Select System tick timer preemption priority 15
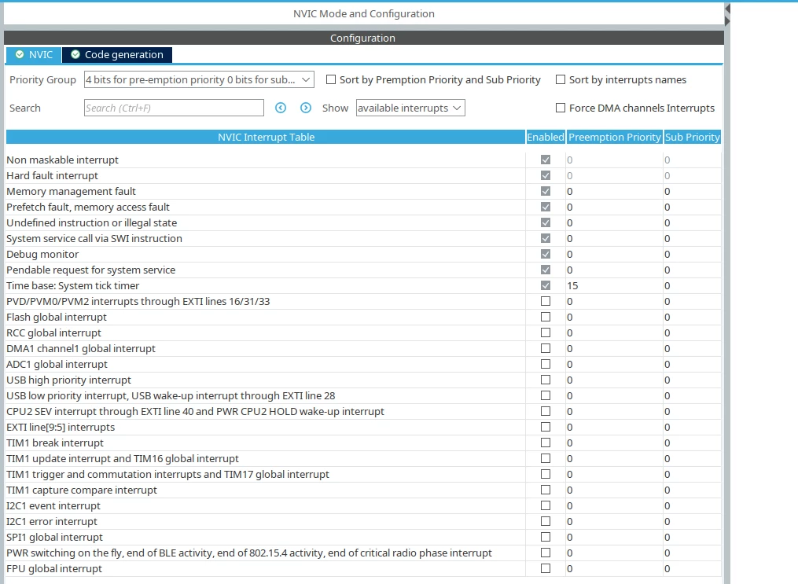Viewport: 798px width, 584px height. 614,286
